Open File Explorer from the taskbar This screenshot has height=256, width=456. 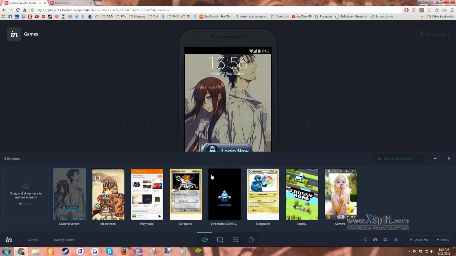coord(36,251)
